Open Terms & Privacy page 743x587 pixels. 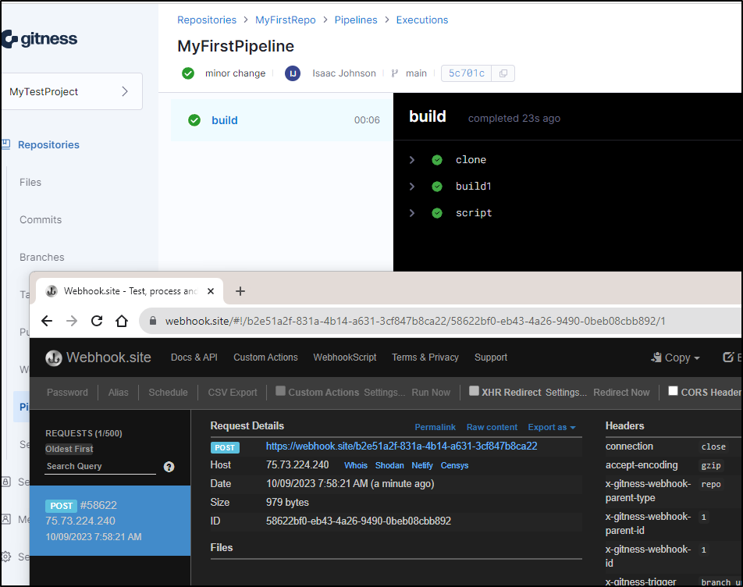(x=425, y=358)
